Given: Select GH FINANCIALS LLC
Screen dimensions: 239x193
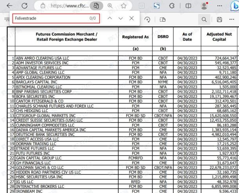Looking at the screenshot, I should (x=33, y=163).
